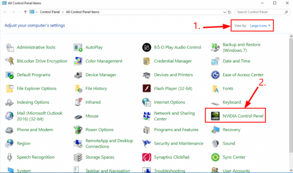Launch Device Manager icon
Screen dimensions: 293x173
[78, 75]
